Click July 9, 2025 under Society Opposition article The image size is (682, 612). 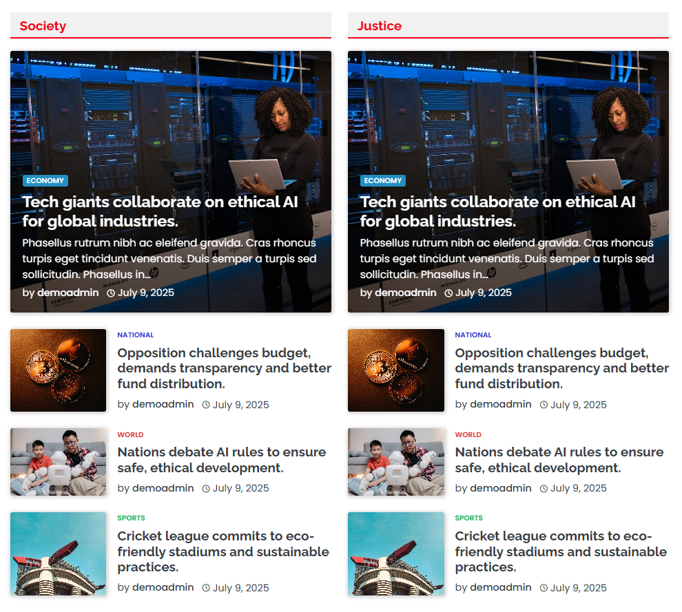241,405
